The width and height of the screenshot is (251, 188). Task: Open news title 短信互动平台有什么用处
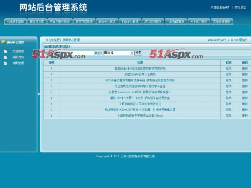(140, 74)
